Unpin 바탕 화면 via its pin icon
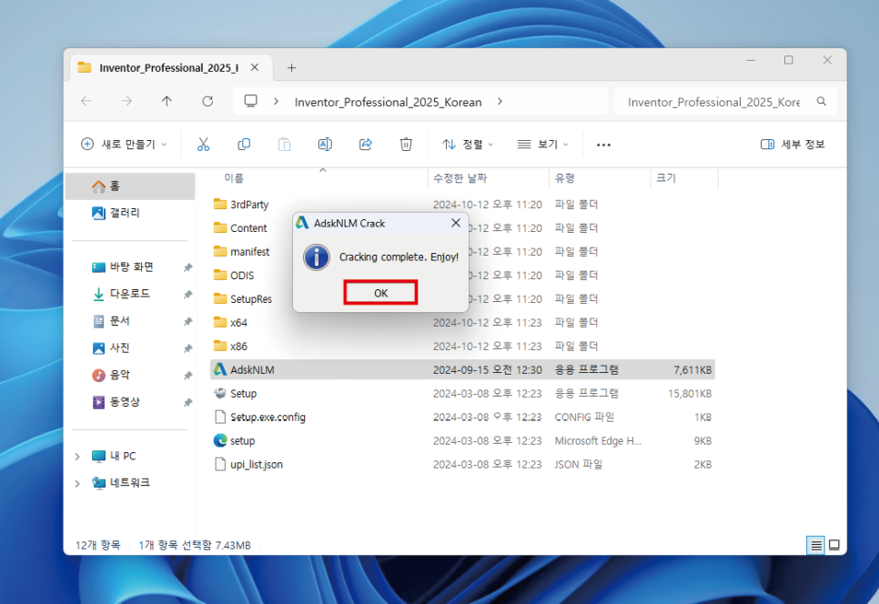879x604 pixels. (x=187, y=267)
